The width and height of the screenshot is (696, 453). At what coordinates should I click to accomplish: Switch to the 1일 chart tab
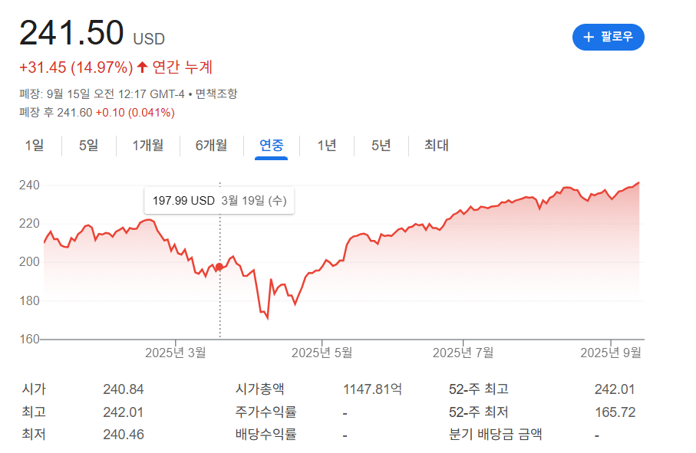pyautogui.click(x=32, y=145)
